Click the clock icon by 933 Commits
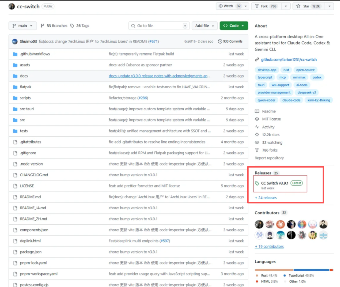The image size is (340, 287). [x=220, y=41]
